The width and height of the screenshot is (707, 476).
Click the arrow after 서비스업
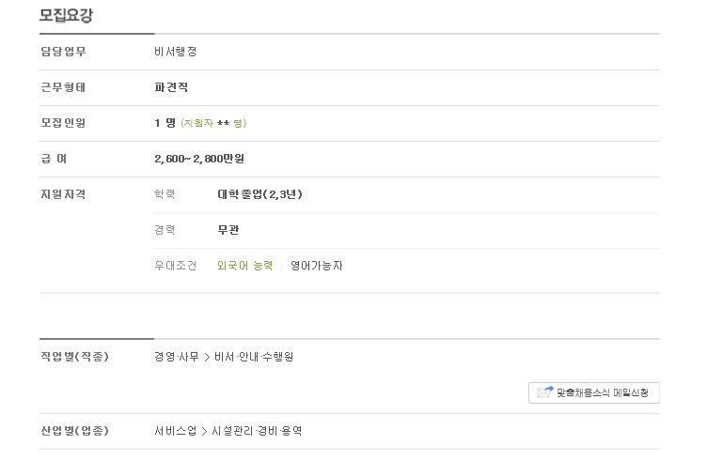pos(204,432)
